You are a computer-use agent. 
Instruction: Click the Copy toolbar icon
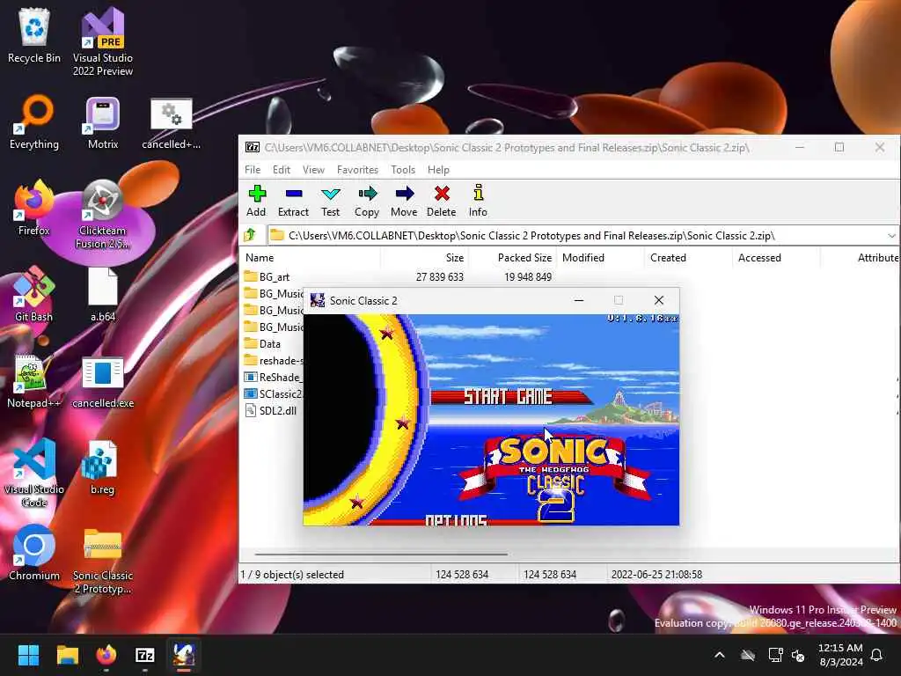[x=367, y=201]
